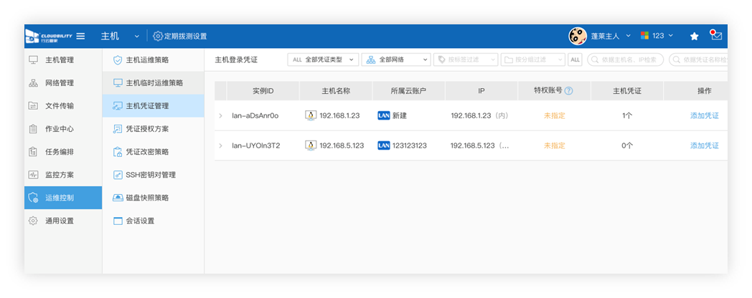Image resolution: width=752 pixels, height=298 pixels.
Task: Open the 全部凭证类型 dropdown
Action: pyautogui.click(x=322, y=60)
